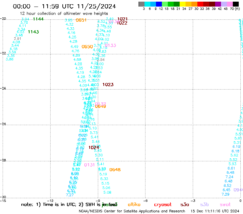Click the -6 longitude axis label
The width and height of the screenshot is (243, 214).
(145, 201)
